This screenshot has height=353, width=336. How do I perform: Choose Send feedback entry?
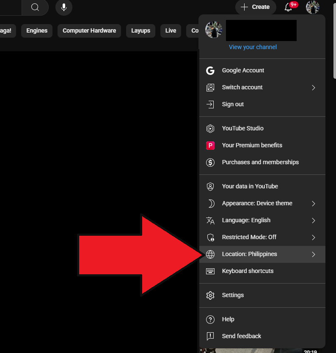262,336
